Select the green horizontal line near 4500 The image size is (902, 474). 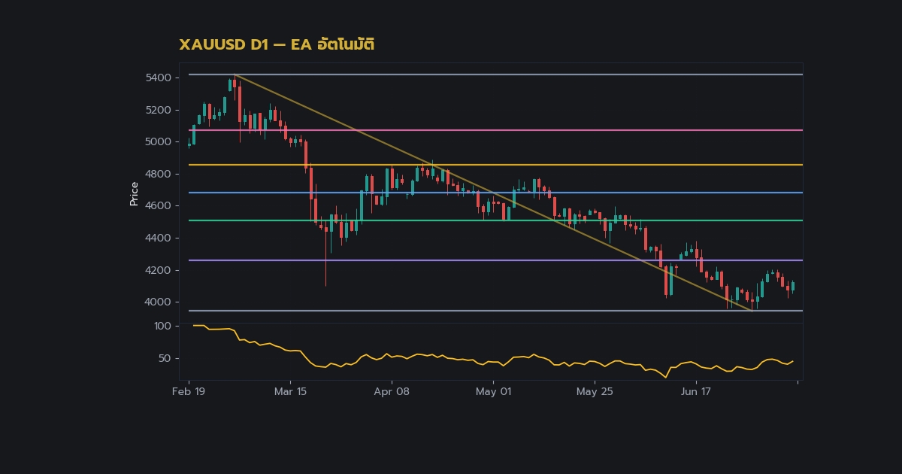click(x=496, y=220)
